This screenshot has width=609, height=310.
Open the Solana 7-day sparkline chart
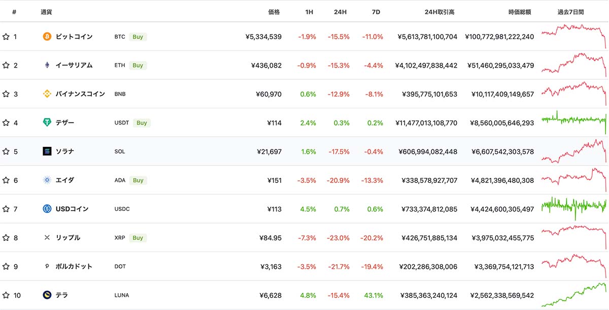(574, 151)
